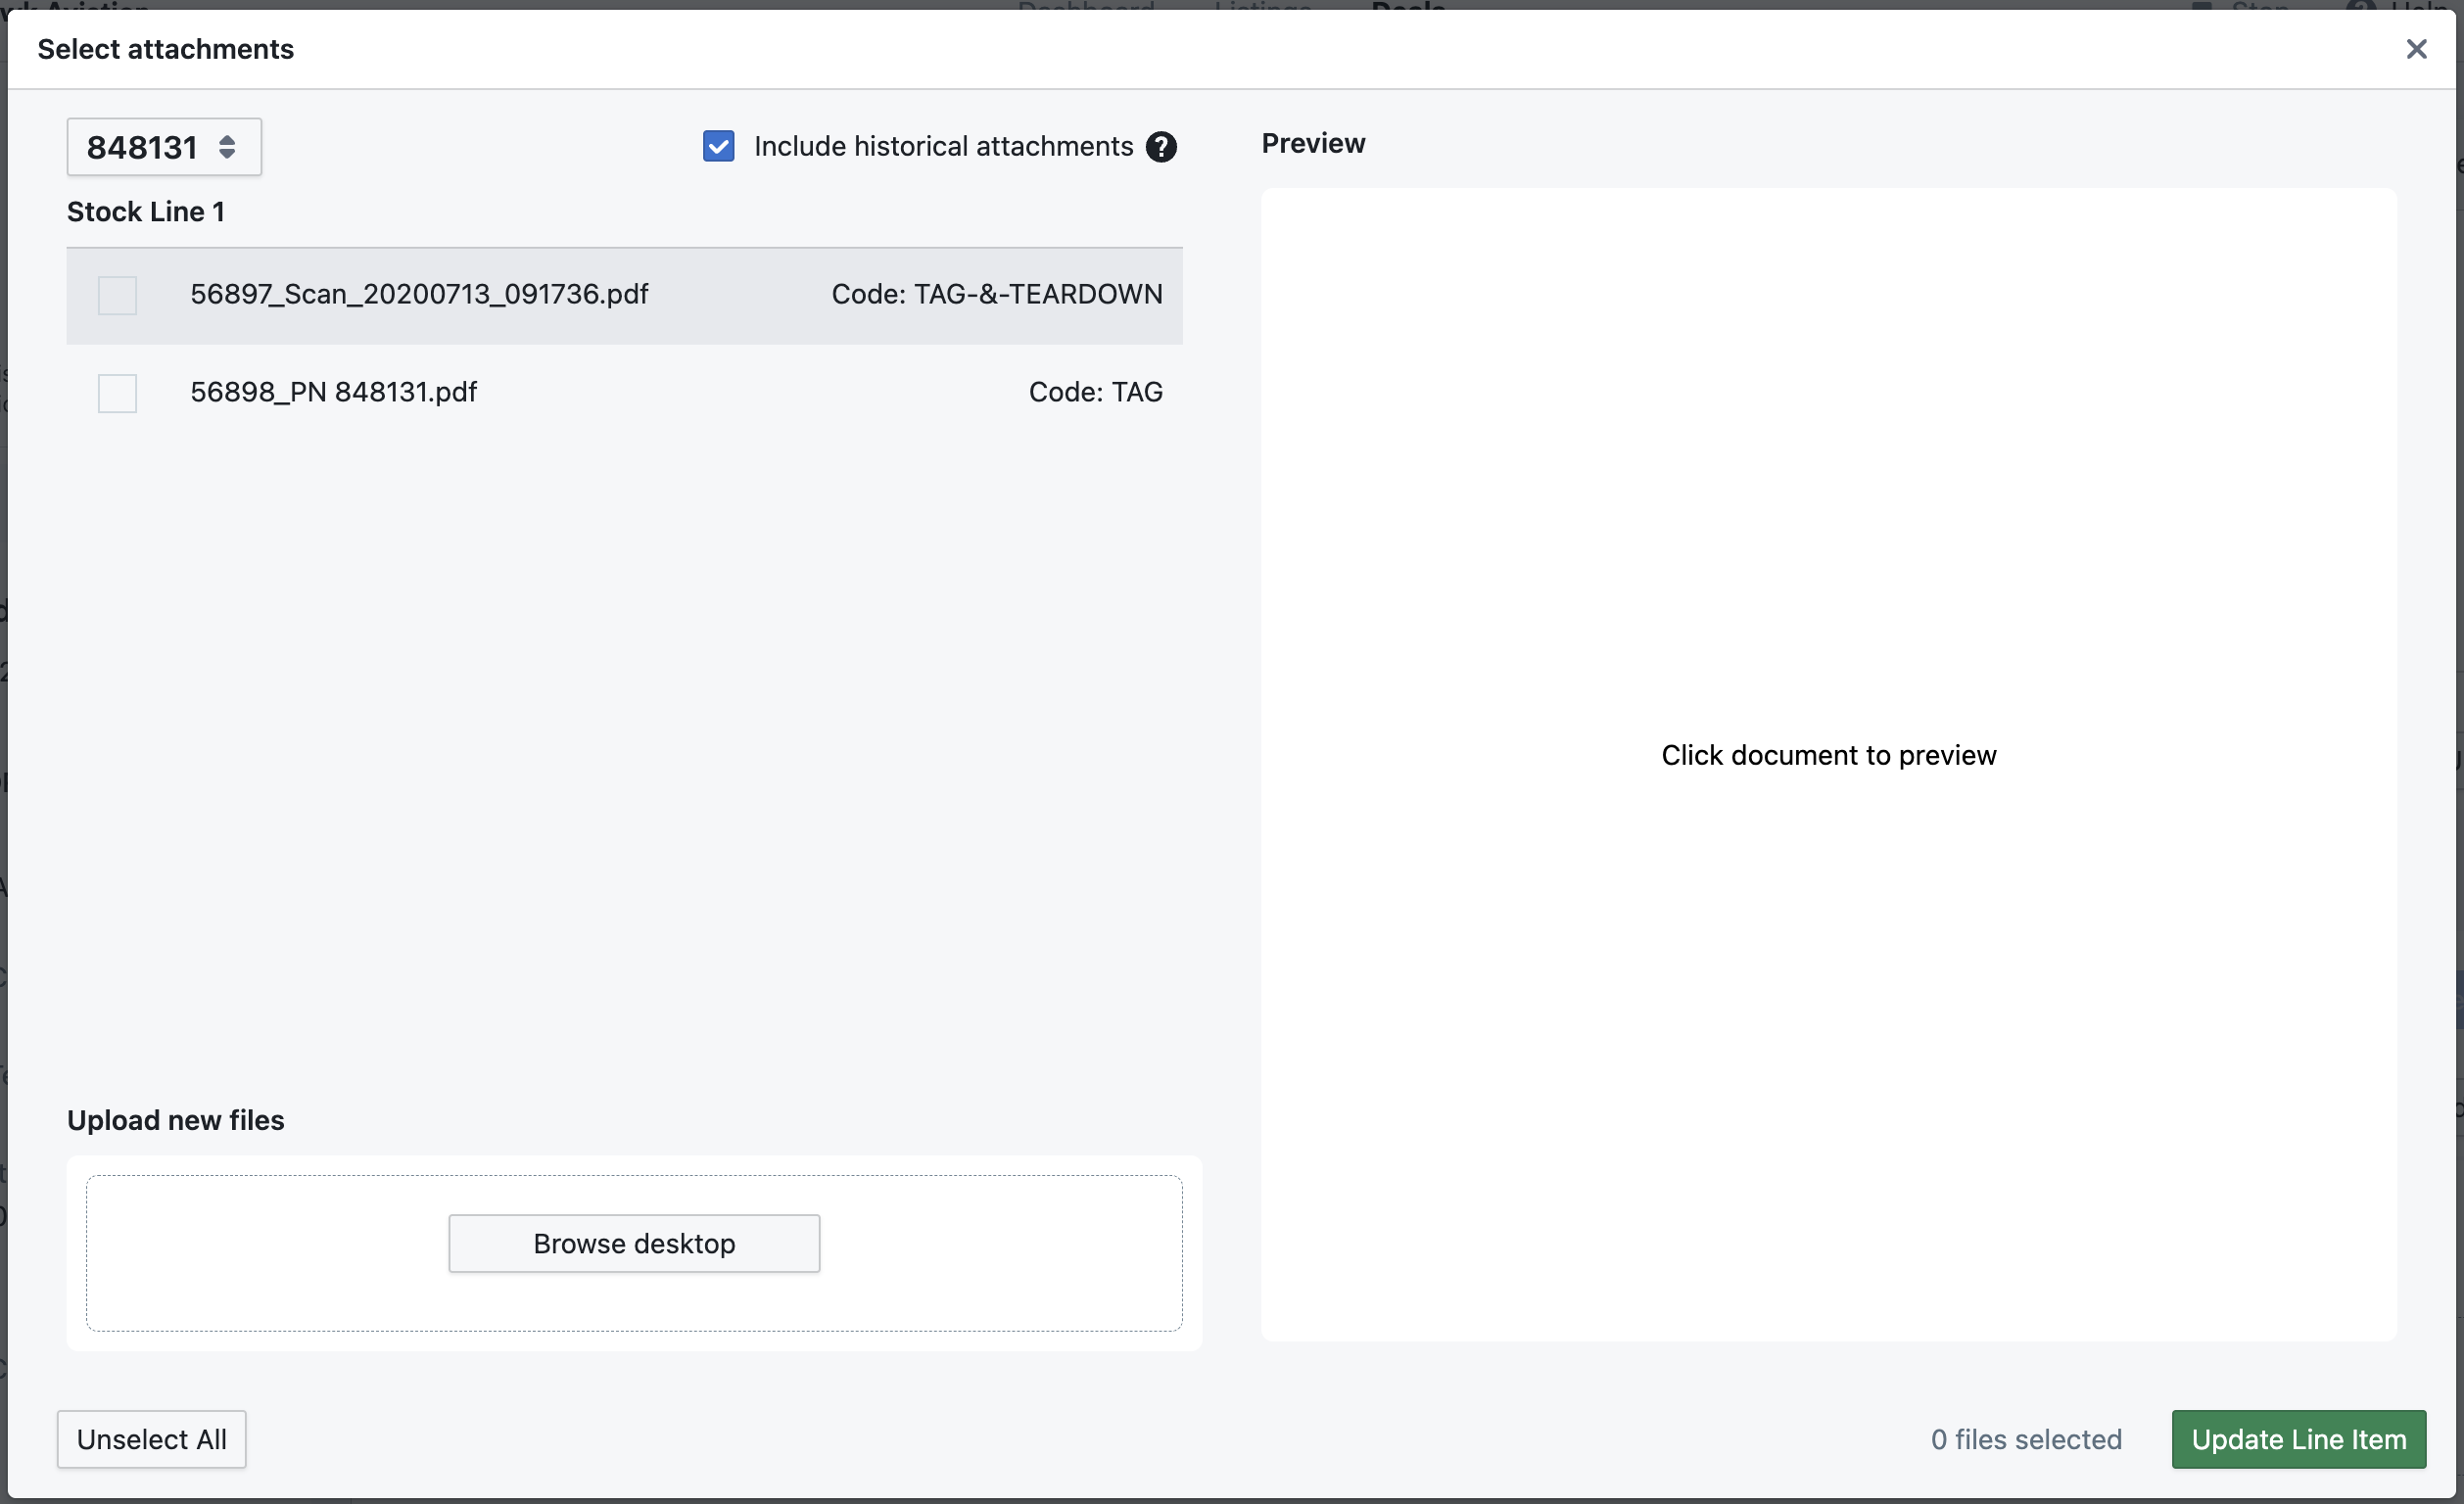Click the Preview panel heading
This screenshot has height=1504, width=2464.
click(x=1312, y=143)
